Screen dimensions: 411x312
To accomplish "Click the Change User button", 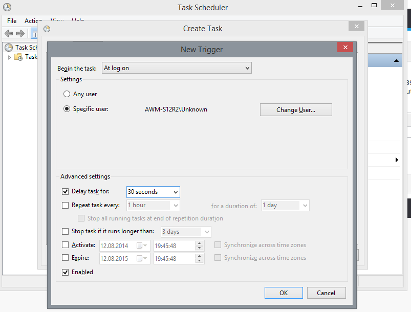I will (x=296, y=110).
